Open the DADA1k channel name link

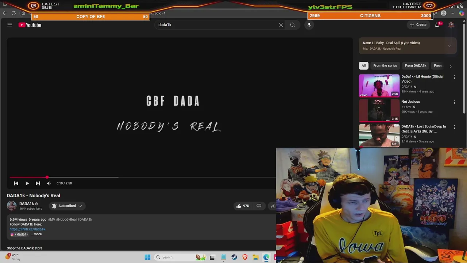click(x=27, y=203)
